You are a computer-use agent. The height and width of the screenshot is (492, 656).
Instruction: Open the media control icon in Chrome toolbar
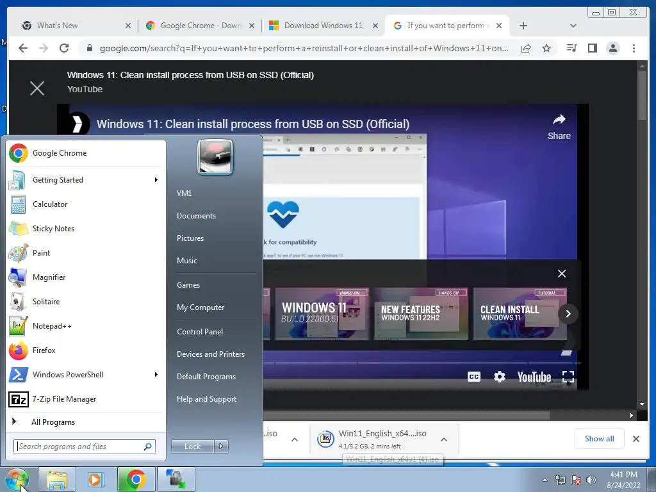pyautogui.click(x=571, y=48)
